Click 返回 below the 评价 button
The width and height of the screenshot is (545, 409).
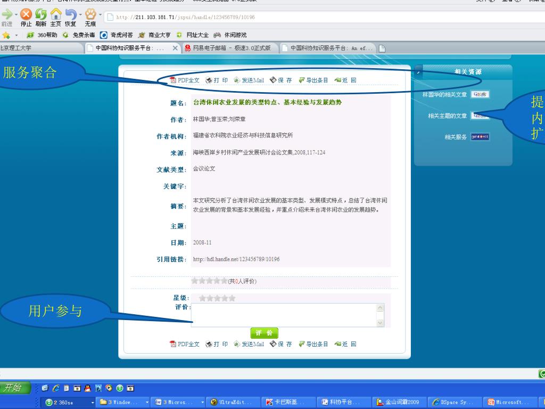tap(345, 344)
